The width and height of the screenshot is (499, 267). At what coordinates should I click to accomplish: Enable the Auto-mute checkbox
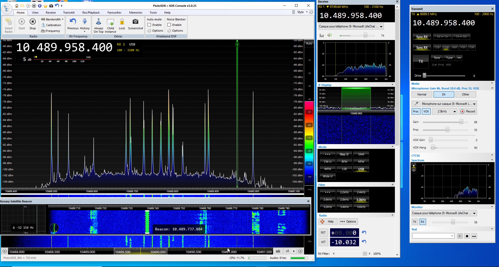[x=149, y=25]
